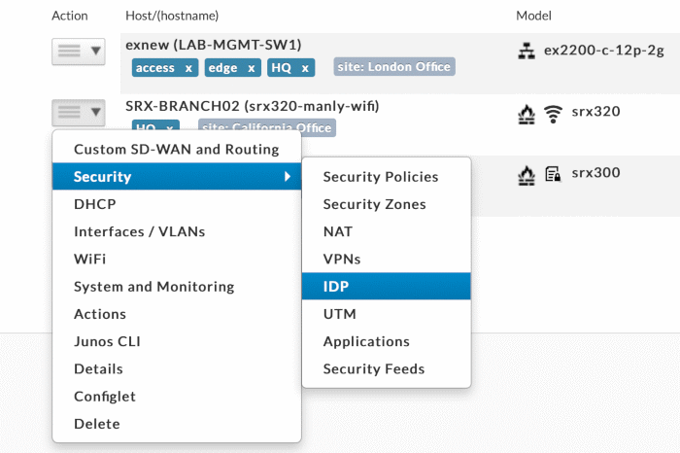Choose Security Feeds menu entry
The image size is (680, 453).
tap(373, 368)
